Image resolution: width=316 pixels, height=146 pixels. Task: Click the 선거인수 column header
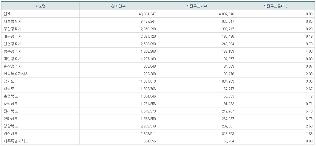119,6
